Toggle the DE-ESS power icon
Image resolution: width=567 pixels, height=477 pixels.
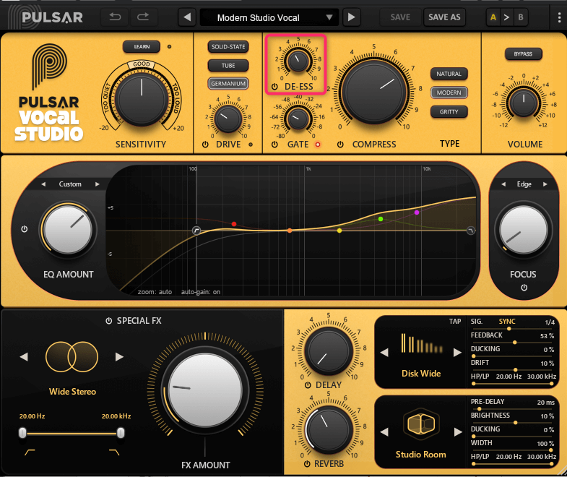point(274,87)
